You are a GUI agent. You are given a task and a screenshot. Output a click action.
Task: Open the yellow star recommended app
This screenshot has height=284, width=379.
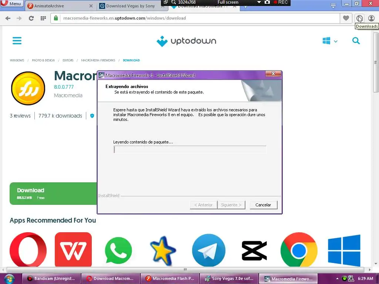(x=163, y=251)
